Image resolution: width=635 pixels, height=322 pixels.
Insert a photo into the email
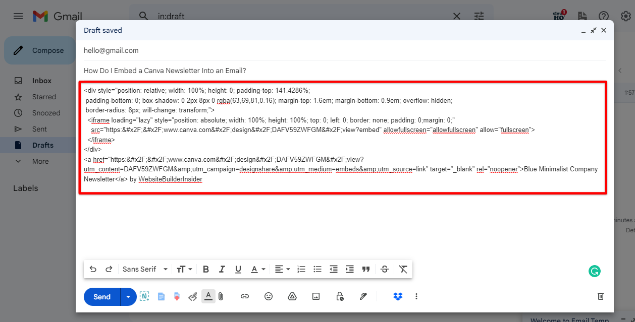click(316, 297)
